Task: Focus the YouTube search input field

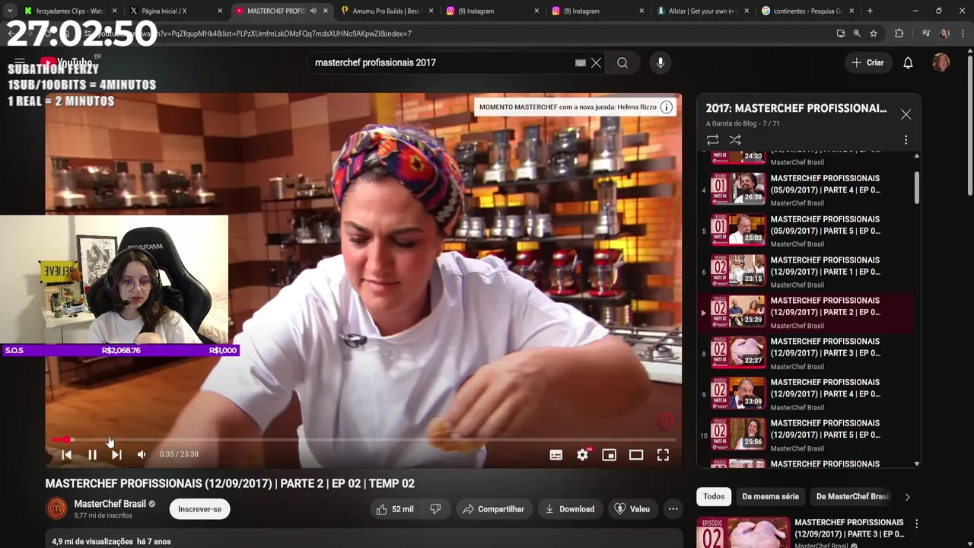Action: coord(441,63)
